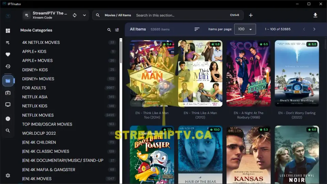Open the sort options icon
Viewport: 327px width, 184px height.
(x=197, y=29)
